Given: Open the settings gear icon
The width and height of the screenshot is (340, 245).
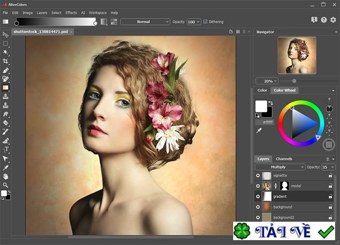Looking at the screenshot, I should (333, 20).
